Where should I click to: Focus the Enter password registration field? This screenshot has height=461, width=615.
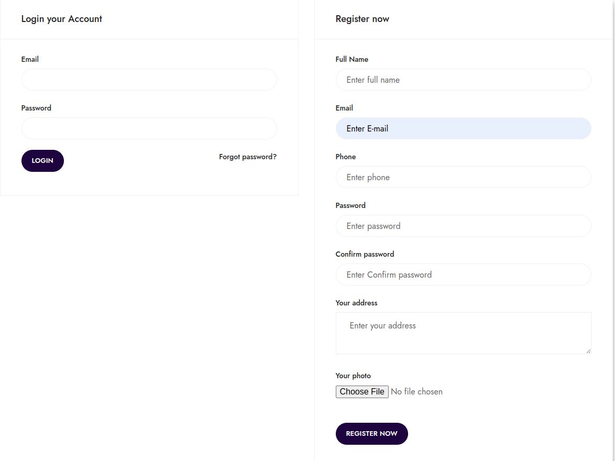[x=463, y=226]
